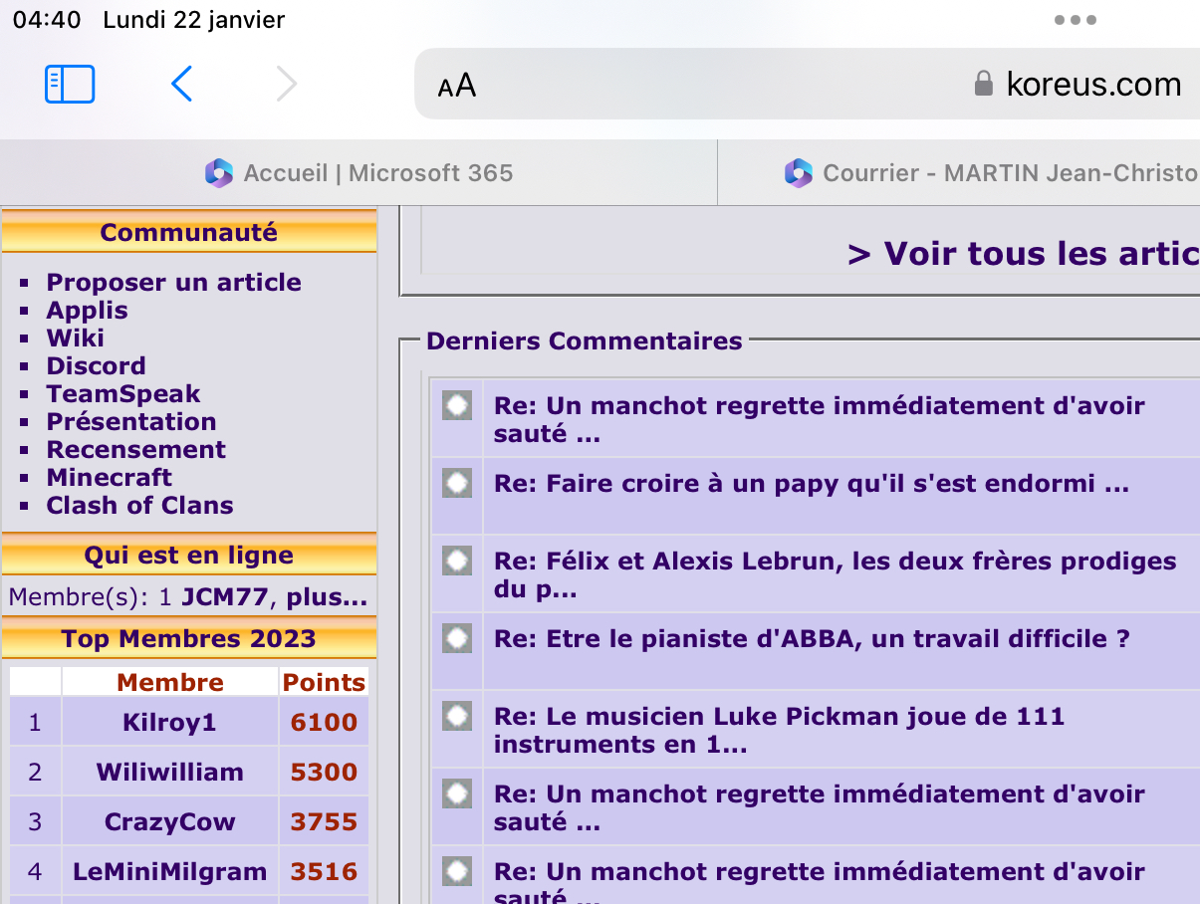Click the icon beside Luke Pickman comment
This screenshot has height=904, width=1200.
[x=457, y=716]
